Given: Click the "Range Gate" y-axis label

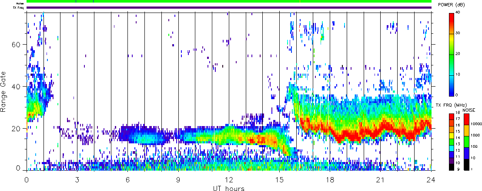Looking at the screenshot, I should click(x=4, y=92).
